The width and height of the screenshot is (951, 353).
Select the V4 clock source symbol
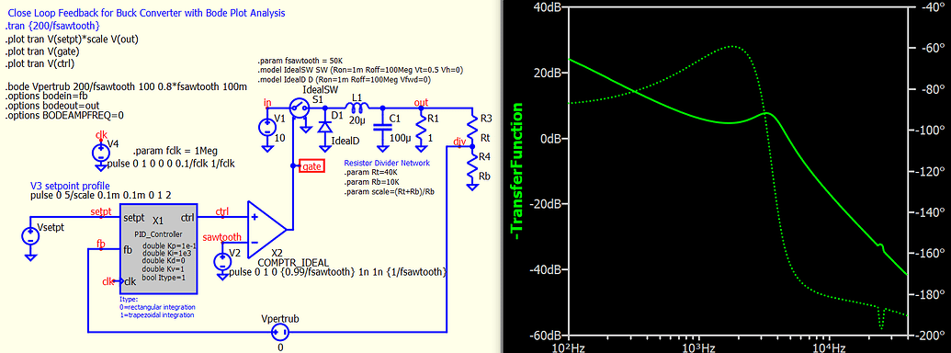click(101, 153)
